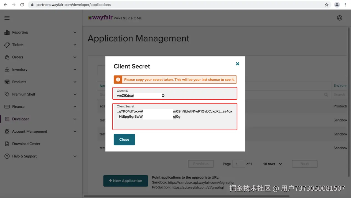
Task: Close the Client Secret dialog with X
Action: 237,64
